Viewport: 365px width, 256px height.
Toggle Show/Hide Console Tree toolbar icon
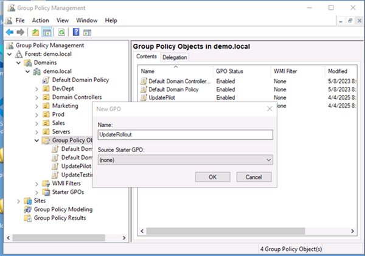pos(47,32)
